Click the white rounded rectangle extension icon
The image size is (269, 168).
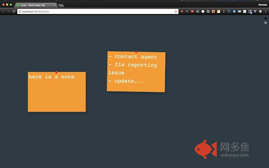[x=240, y=11]
